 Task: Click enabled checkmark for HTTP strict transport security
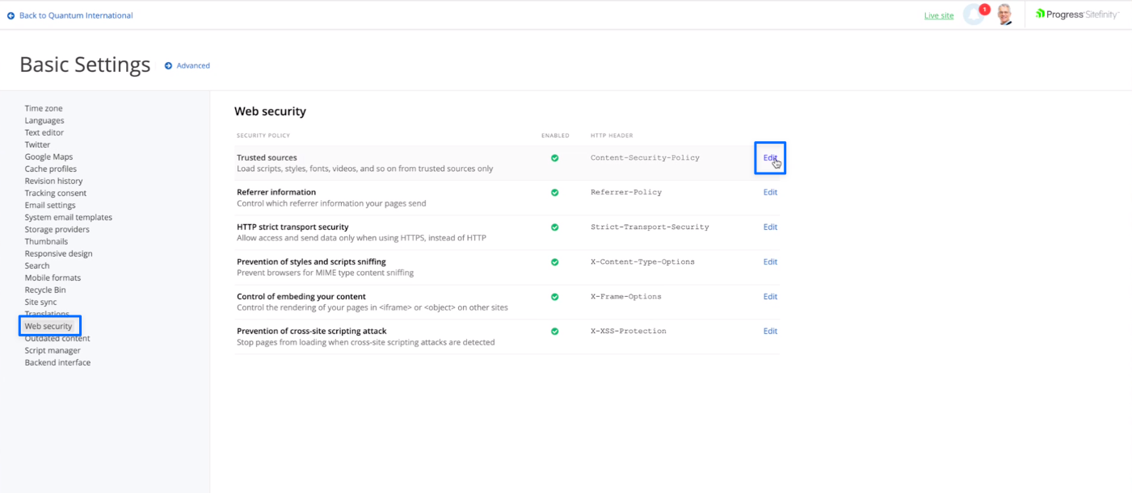click(554, 228)
